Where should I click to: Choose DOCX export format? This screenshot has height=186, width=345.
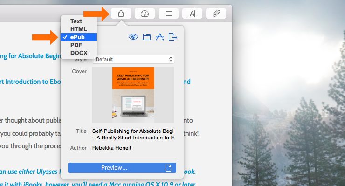[78, 53]
